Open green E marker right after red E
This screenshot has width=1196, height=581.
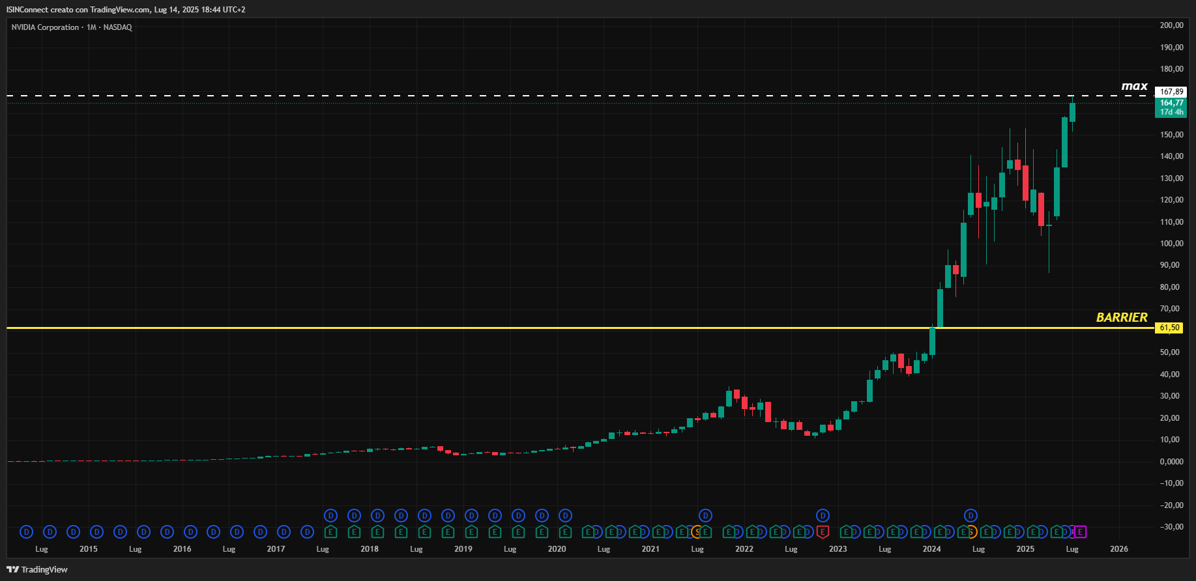click(x=846, y=532)
